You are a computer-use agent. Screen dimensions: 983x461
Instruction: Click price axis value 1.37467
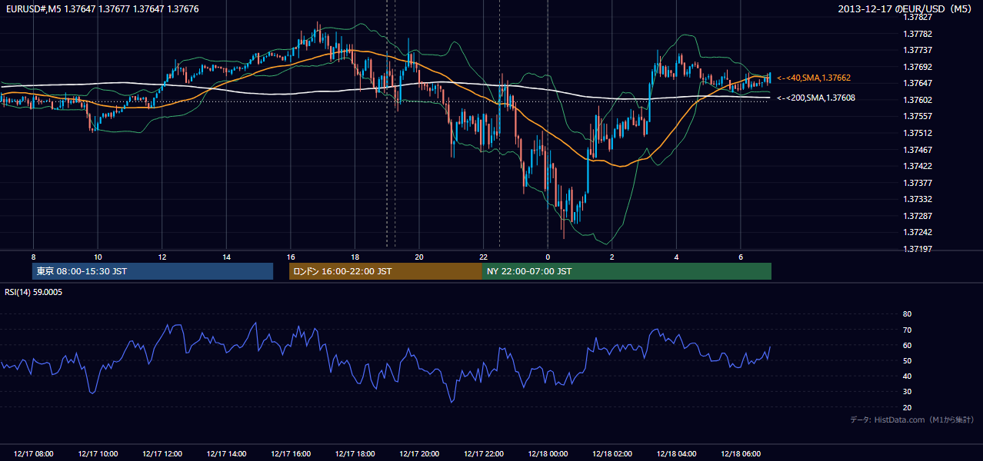917,150
